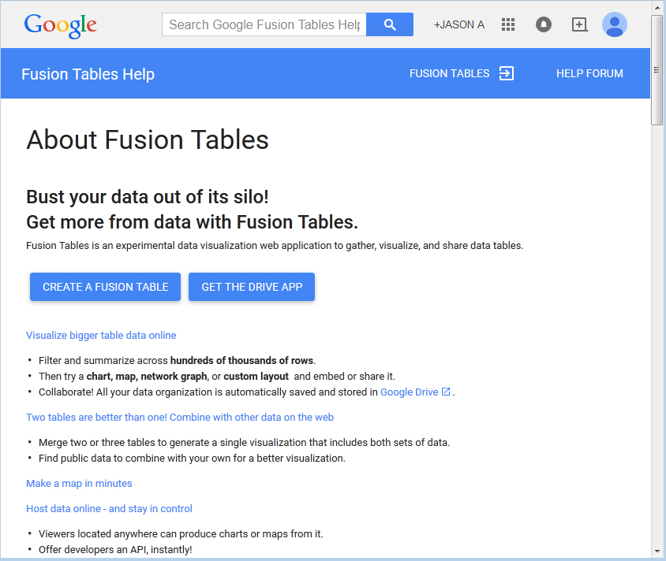The image size is (666, 561).
Task: Click the Google logo
Action: (x=60, y=25)
